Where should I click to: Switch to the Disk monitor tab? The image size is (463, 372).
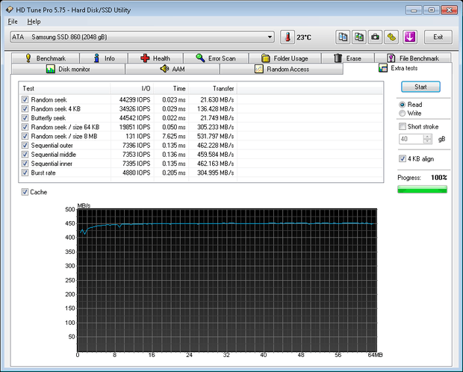click(68, 69)
